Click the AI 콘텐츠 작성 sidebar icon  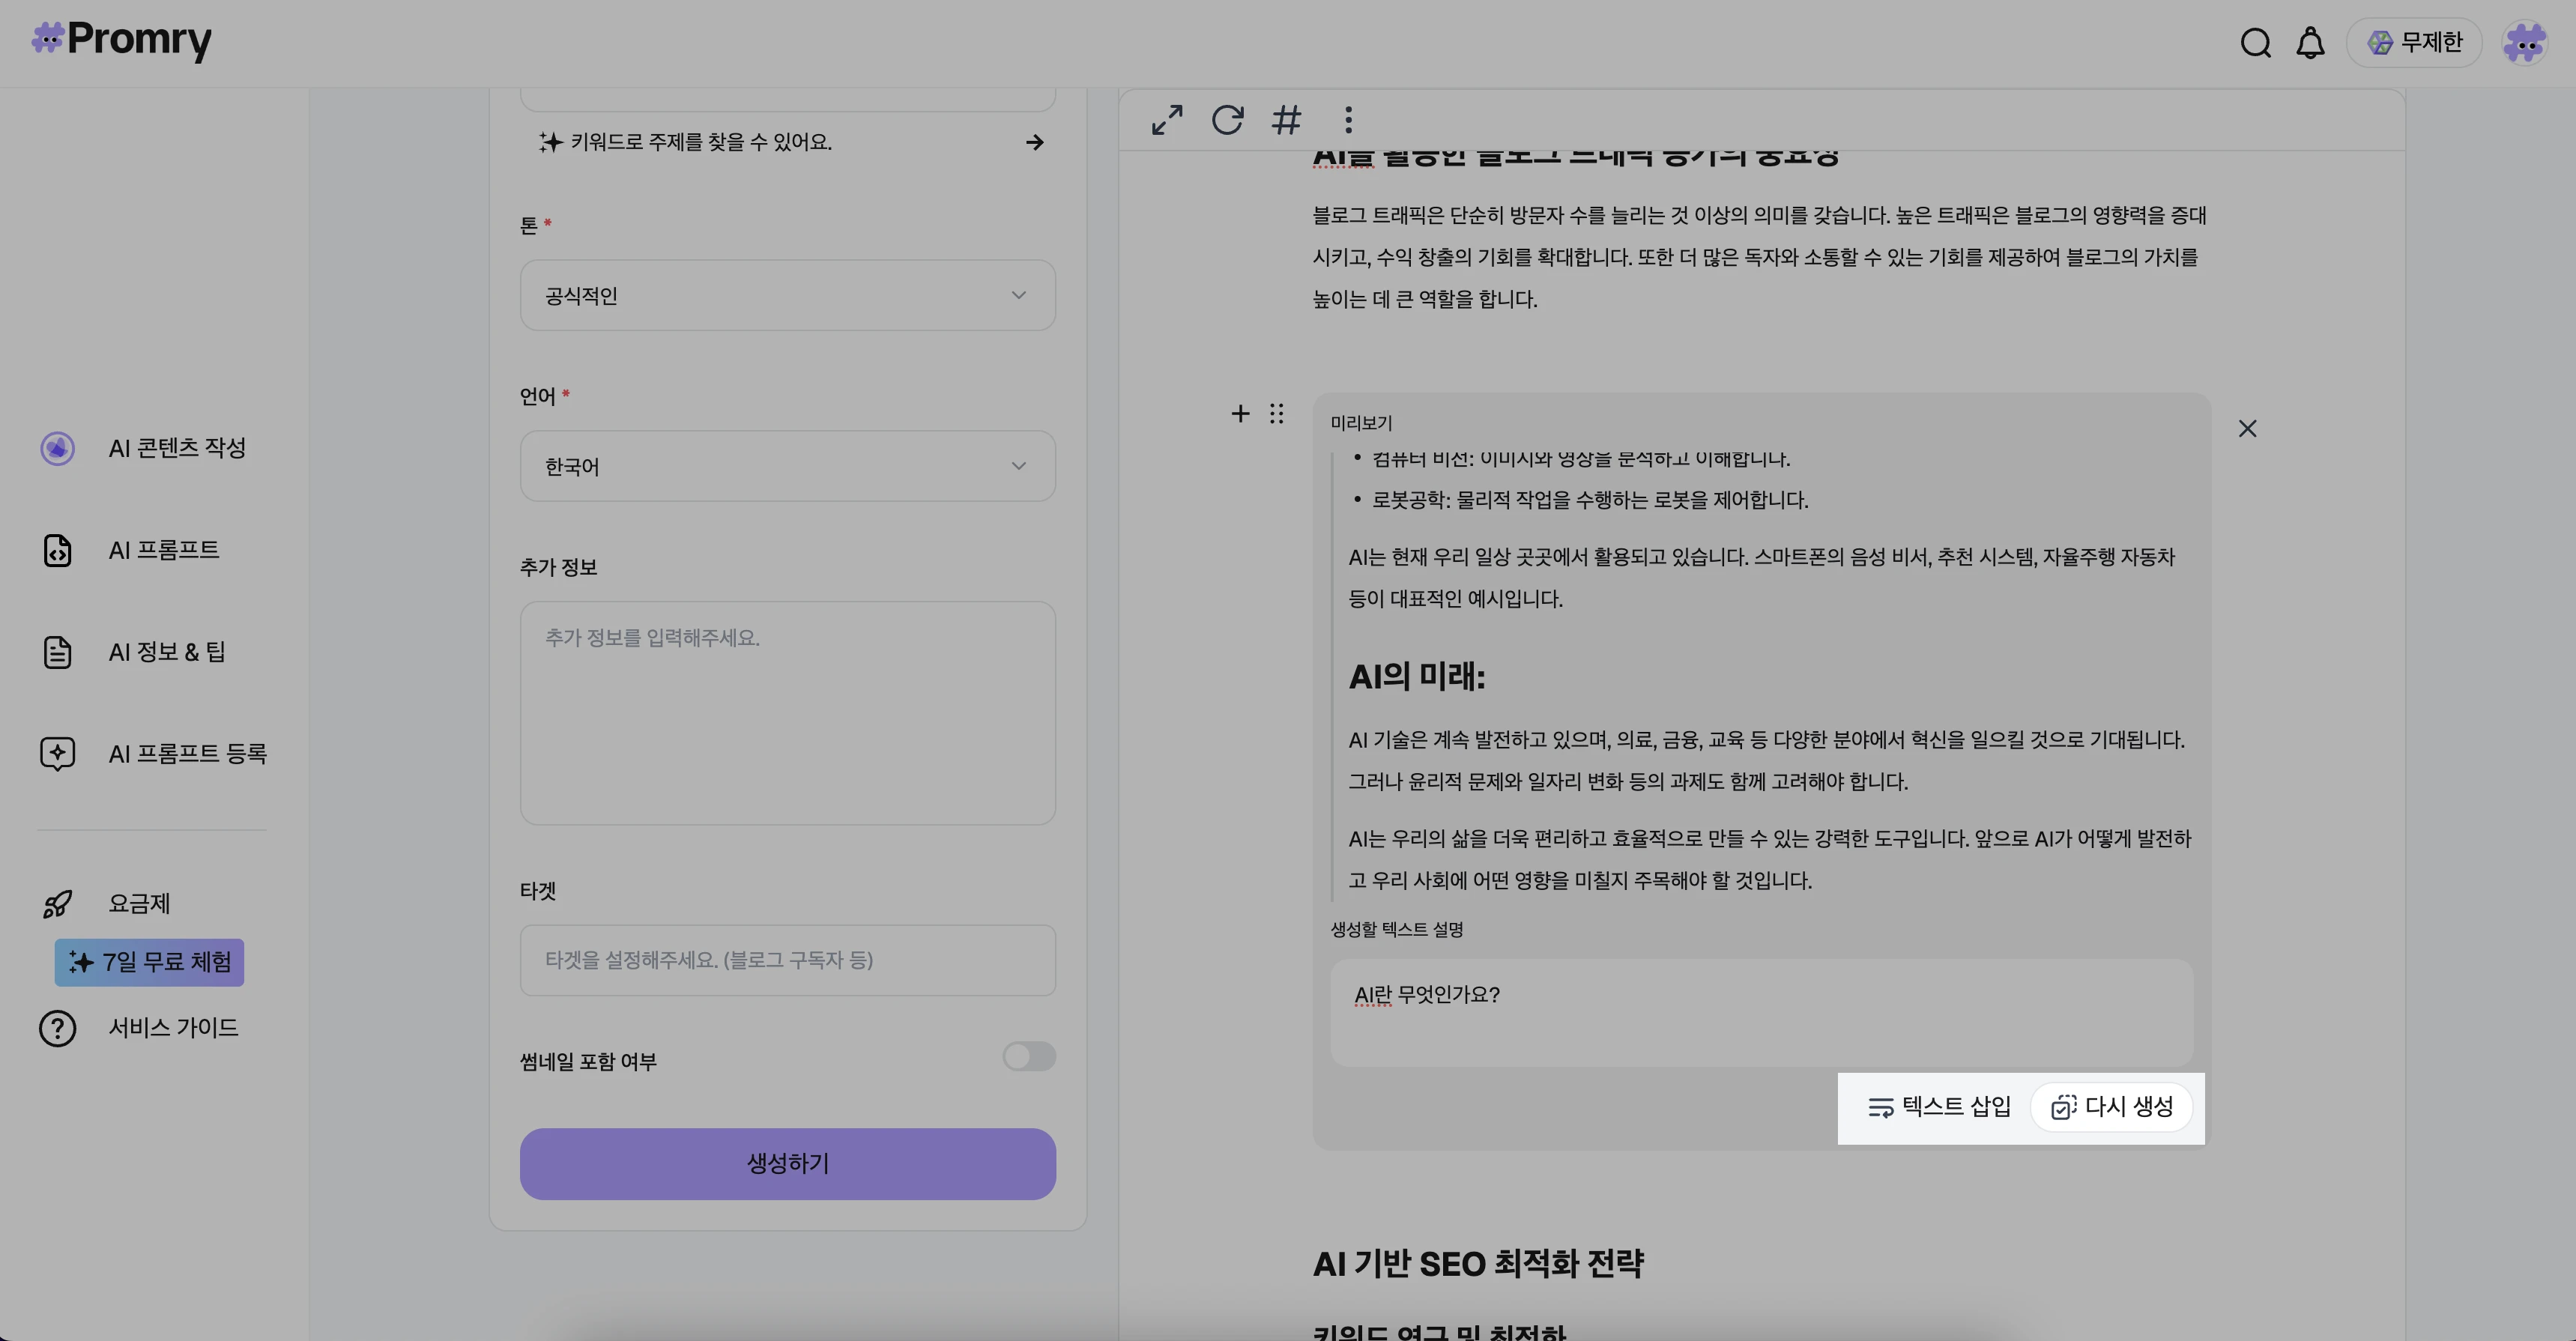coord(58,448)
